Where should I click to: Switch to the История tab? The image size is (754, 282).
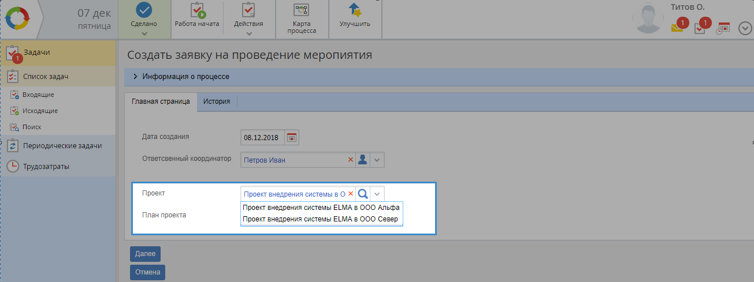click(x=217, y=101)
